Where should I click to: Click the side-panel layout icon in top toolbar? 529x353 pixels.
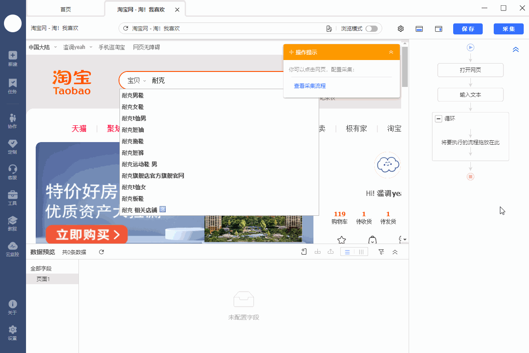coord(439,29)
